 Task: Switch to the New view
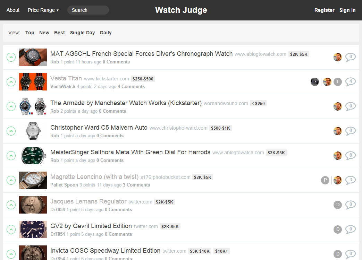[x=44, y=33]
